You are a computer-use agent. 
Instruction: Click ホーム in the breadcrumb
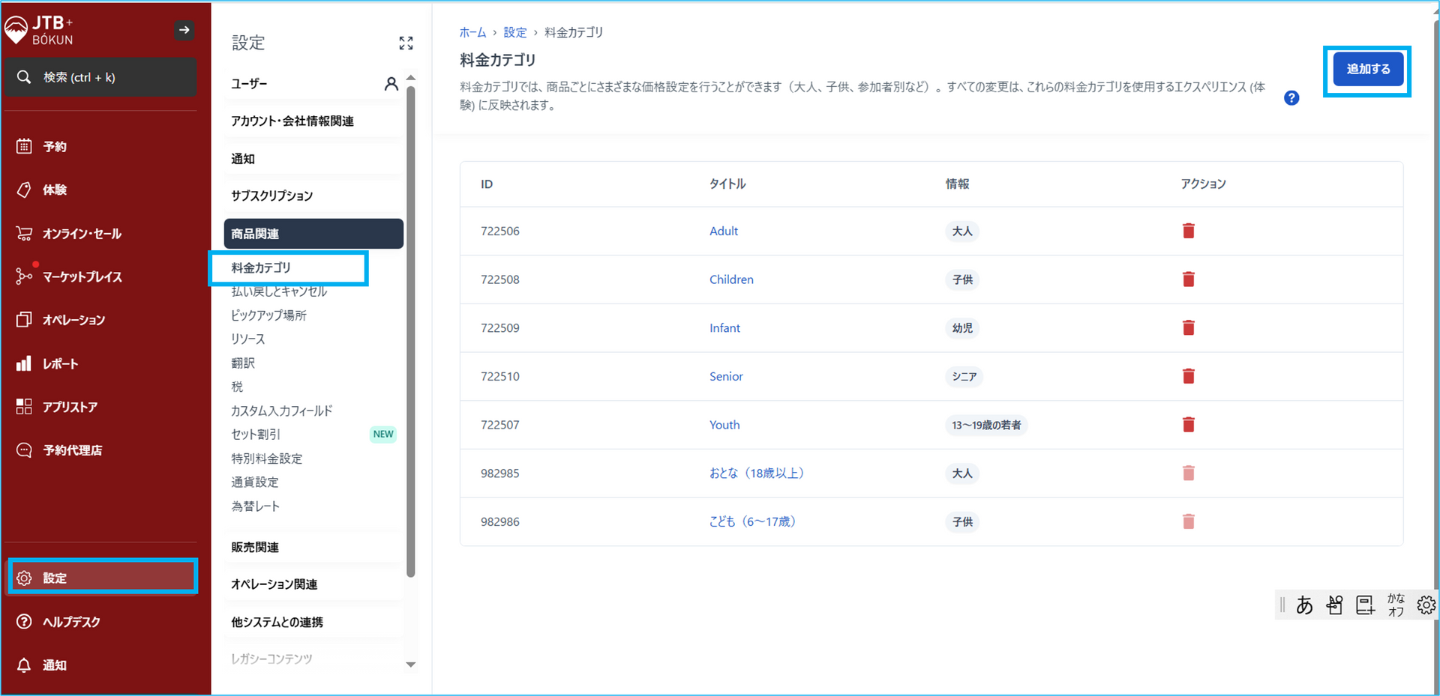472,32
